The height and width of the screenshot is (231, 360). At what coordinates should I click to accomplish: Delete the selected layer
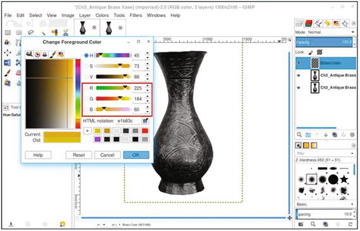(352, 135)
